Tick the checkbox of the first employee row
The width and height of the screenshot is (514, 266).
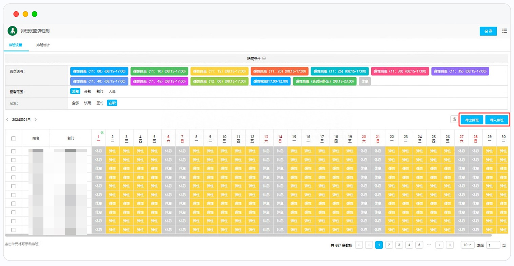pyautogui.click(x=14, y=151)
